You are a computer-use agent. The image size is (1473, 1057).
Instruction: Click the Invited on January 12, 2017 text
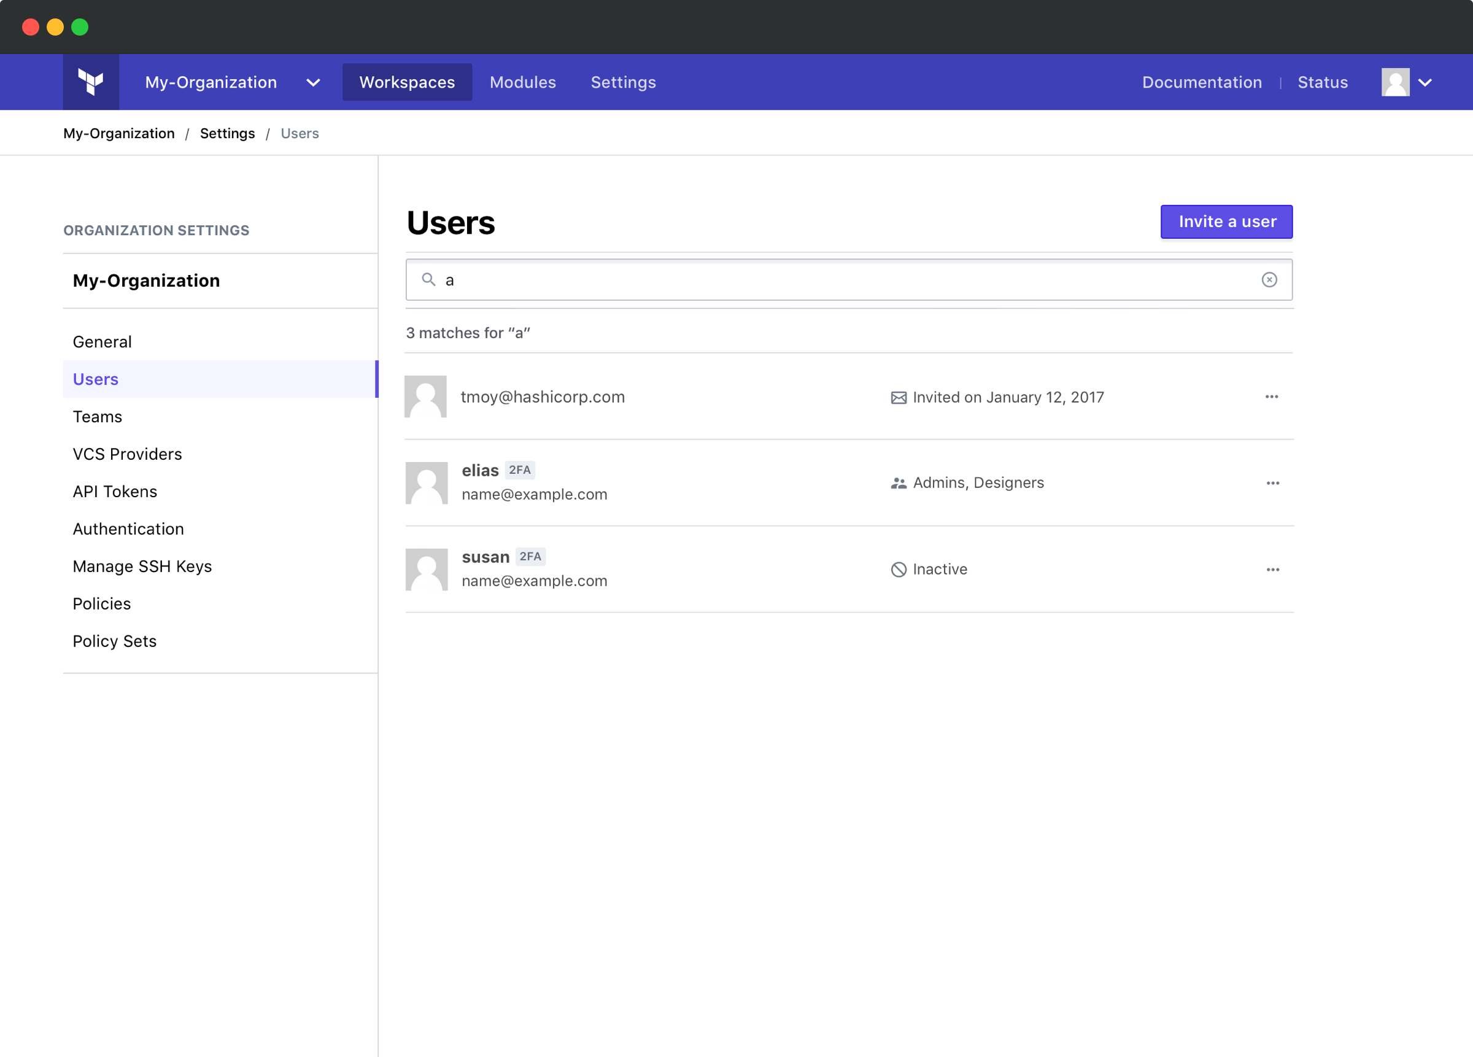pyautogui.click(x=1008, y=398)
